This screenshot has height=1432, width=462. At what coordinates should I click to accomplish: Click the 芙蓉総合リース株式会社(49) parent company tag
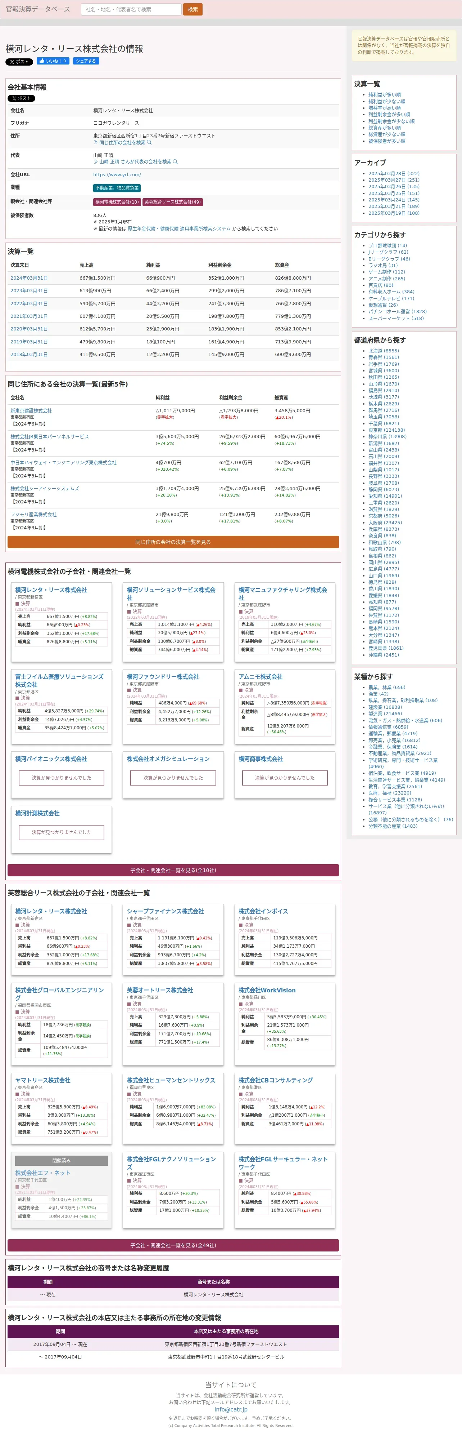173,202
